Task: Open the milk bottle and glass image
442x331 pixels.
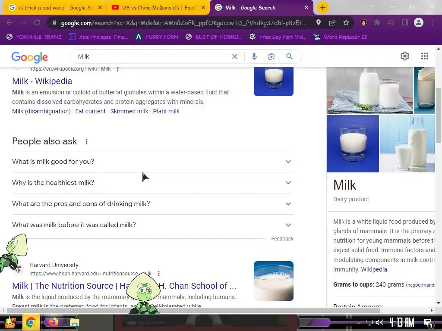Action: point(369,91)
